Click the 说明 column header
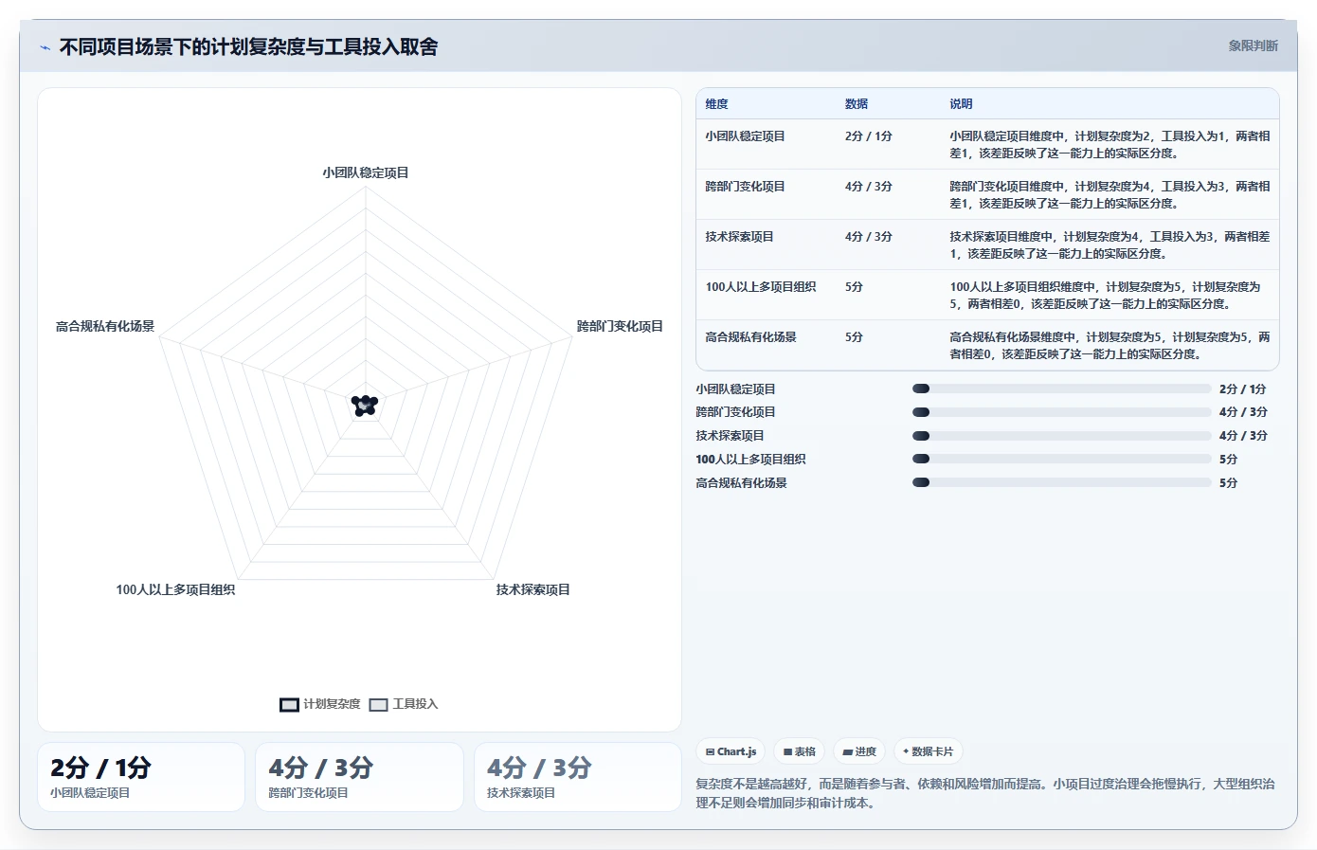 coord(962,104)
